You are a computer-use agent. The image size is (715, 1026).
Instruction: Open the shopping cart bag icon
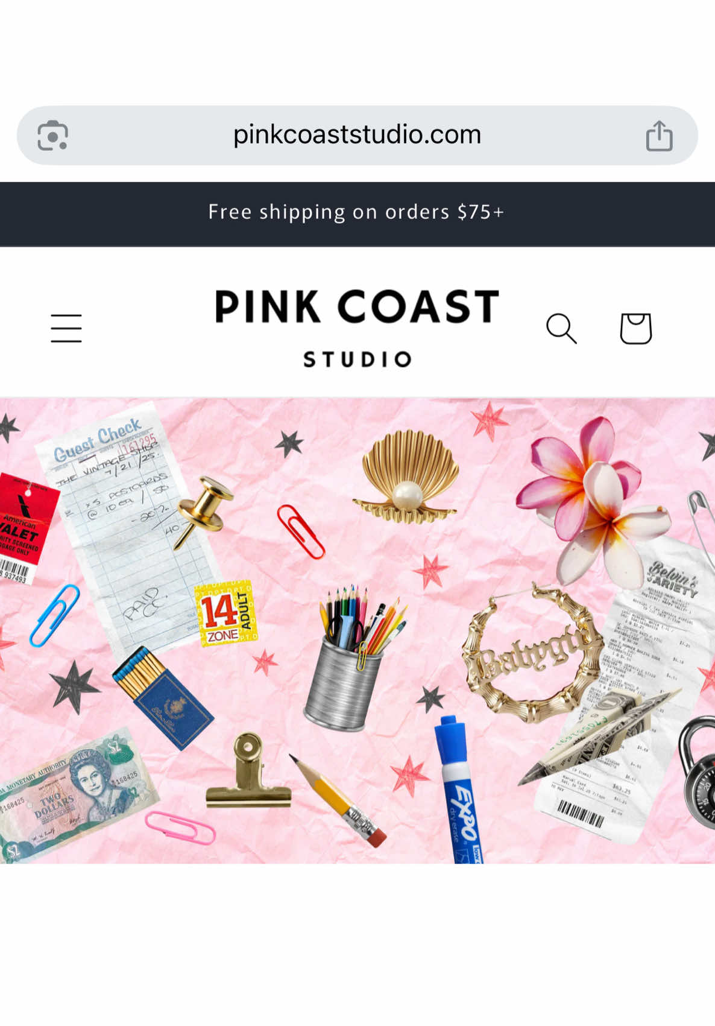pyautogui.click(x=636, y=328)
